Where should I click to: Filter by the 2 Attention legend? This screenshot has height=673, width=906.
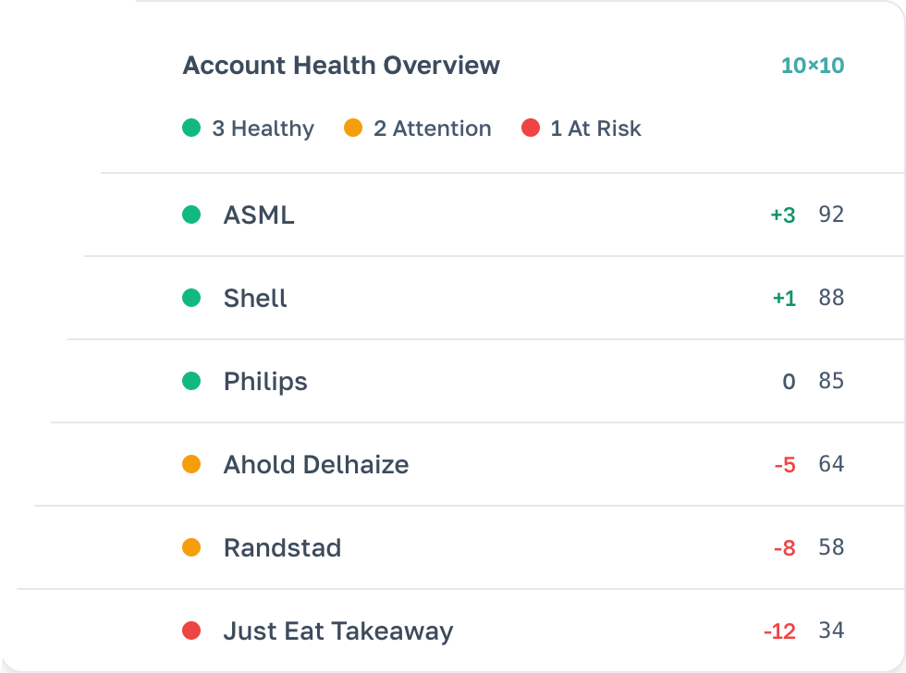coord(418,128)
